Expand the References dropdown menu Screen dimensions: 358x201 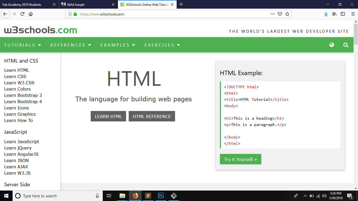click(71, 45)
